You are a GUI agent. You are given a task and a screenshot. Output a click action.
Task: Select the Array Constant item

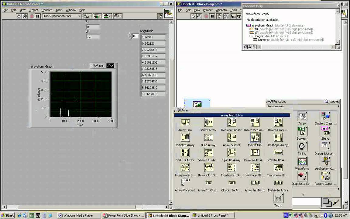click(x=185, y=183)
